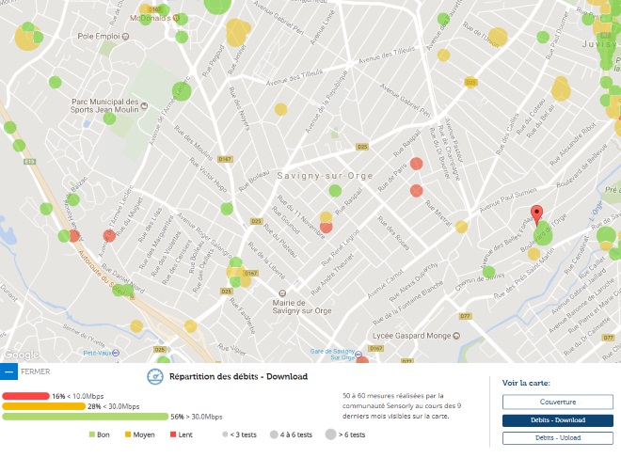This screenshot has height=458, width=621.
Task: Click the speedometer icon beside Répartition des débits
Action: coord(155,376)
